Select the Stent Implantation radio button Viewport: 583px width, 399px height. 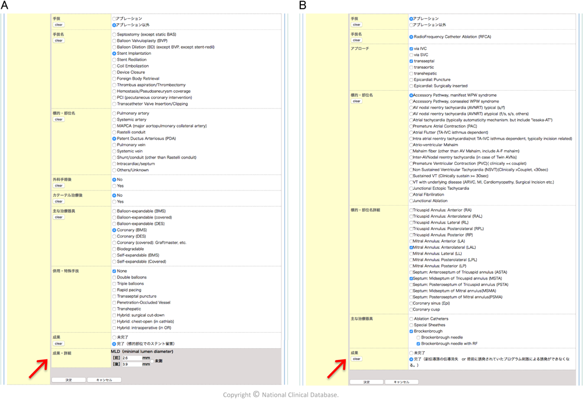click(114, 54)
